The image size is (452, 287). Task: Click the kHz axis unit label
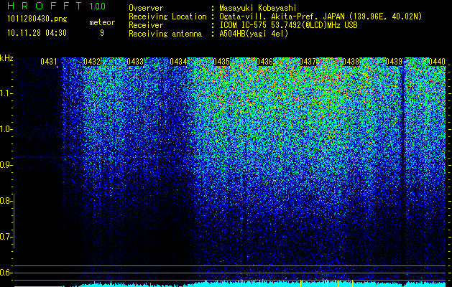click(6, 58)
